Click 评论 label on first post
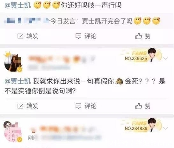 tap(91, 36)
